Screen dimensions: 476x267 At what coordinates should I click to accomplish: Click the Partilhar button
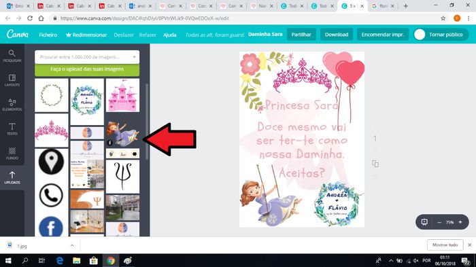pyautogui.click(x=301, y=34)
